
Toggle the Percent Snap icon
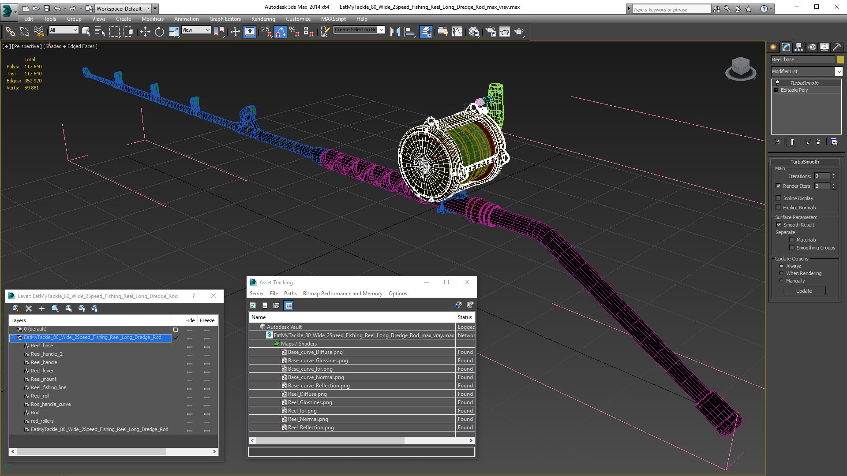pyautogui.click(x=295, y=31)
